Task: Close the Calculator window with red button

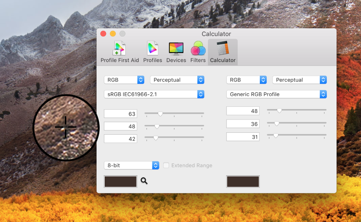Action: [x=103, y=34]
